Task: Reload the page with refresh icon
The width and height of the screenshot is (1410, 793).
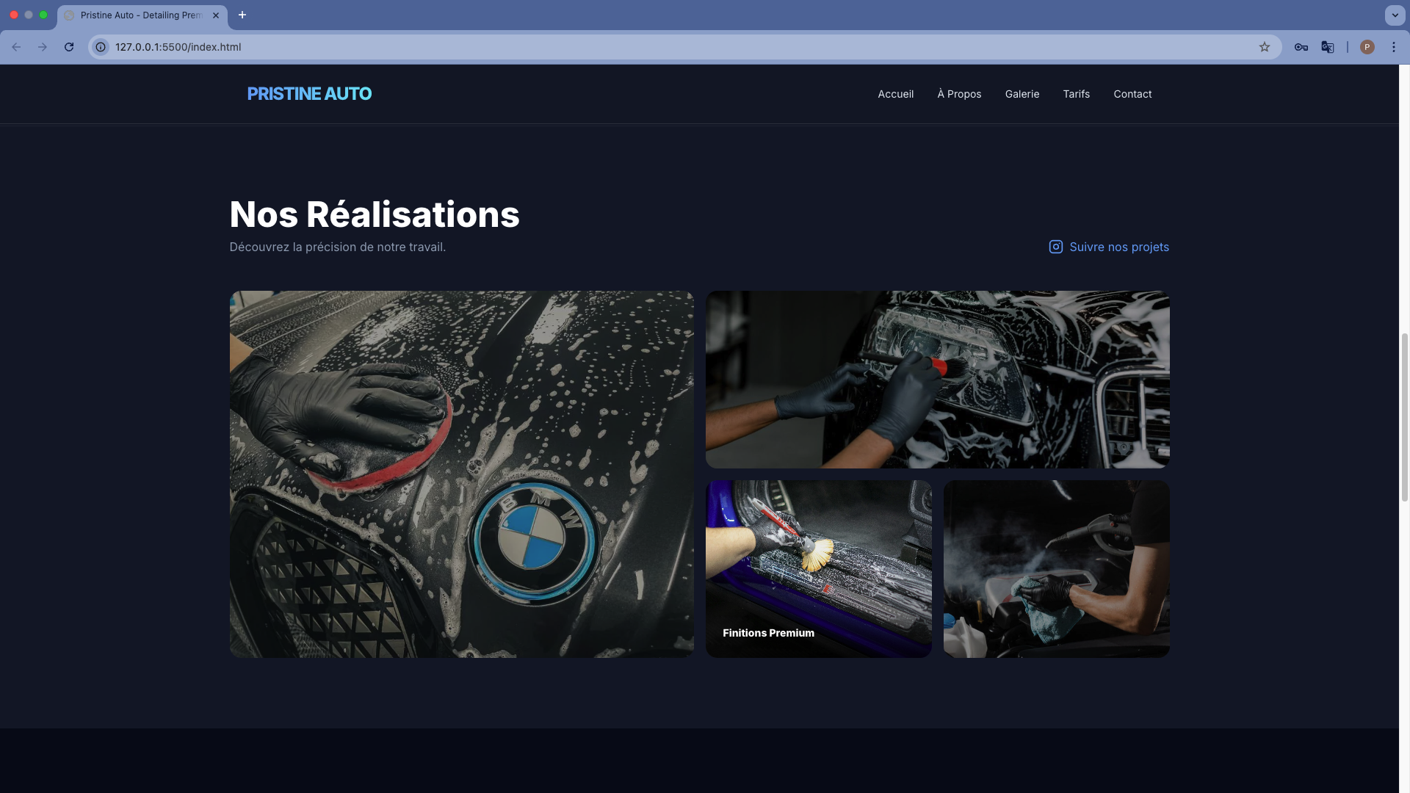Action: tap(69, 47)
